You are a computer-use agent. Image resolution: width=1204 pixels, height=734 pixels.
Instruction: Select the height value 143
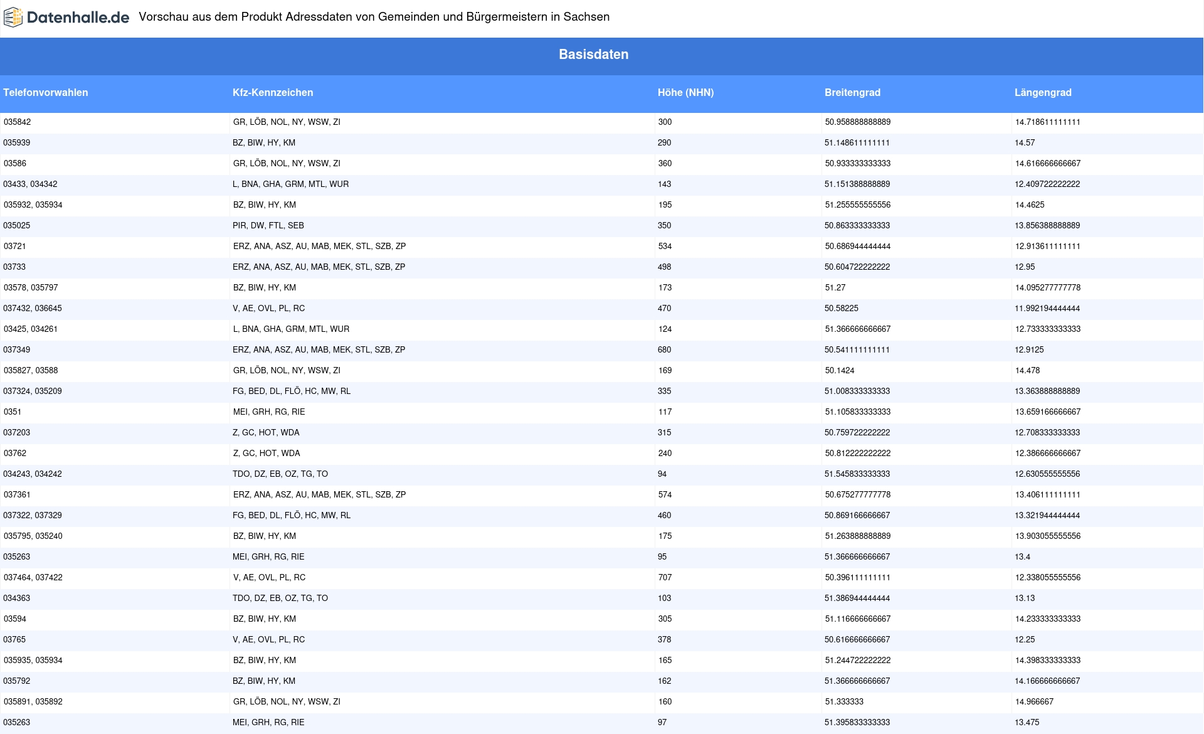click(x=664, y=184)
